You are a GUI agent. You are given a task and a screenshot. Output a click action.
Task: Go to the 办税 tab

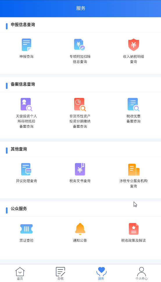[x=60, y=273]
